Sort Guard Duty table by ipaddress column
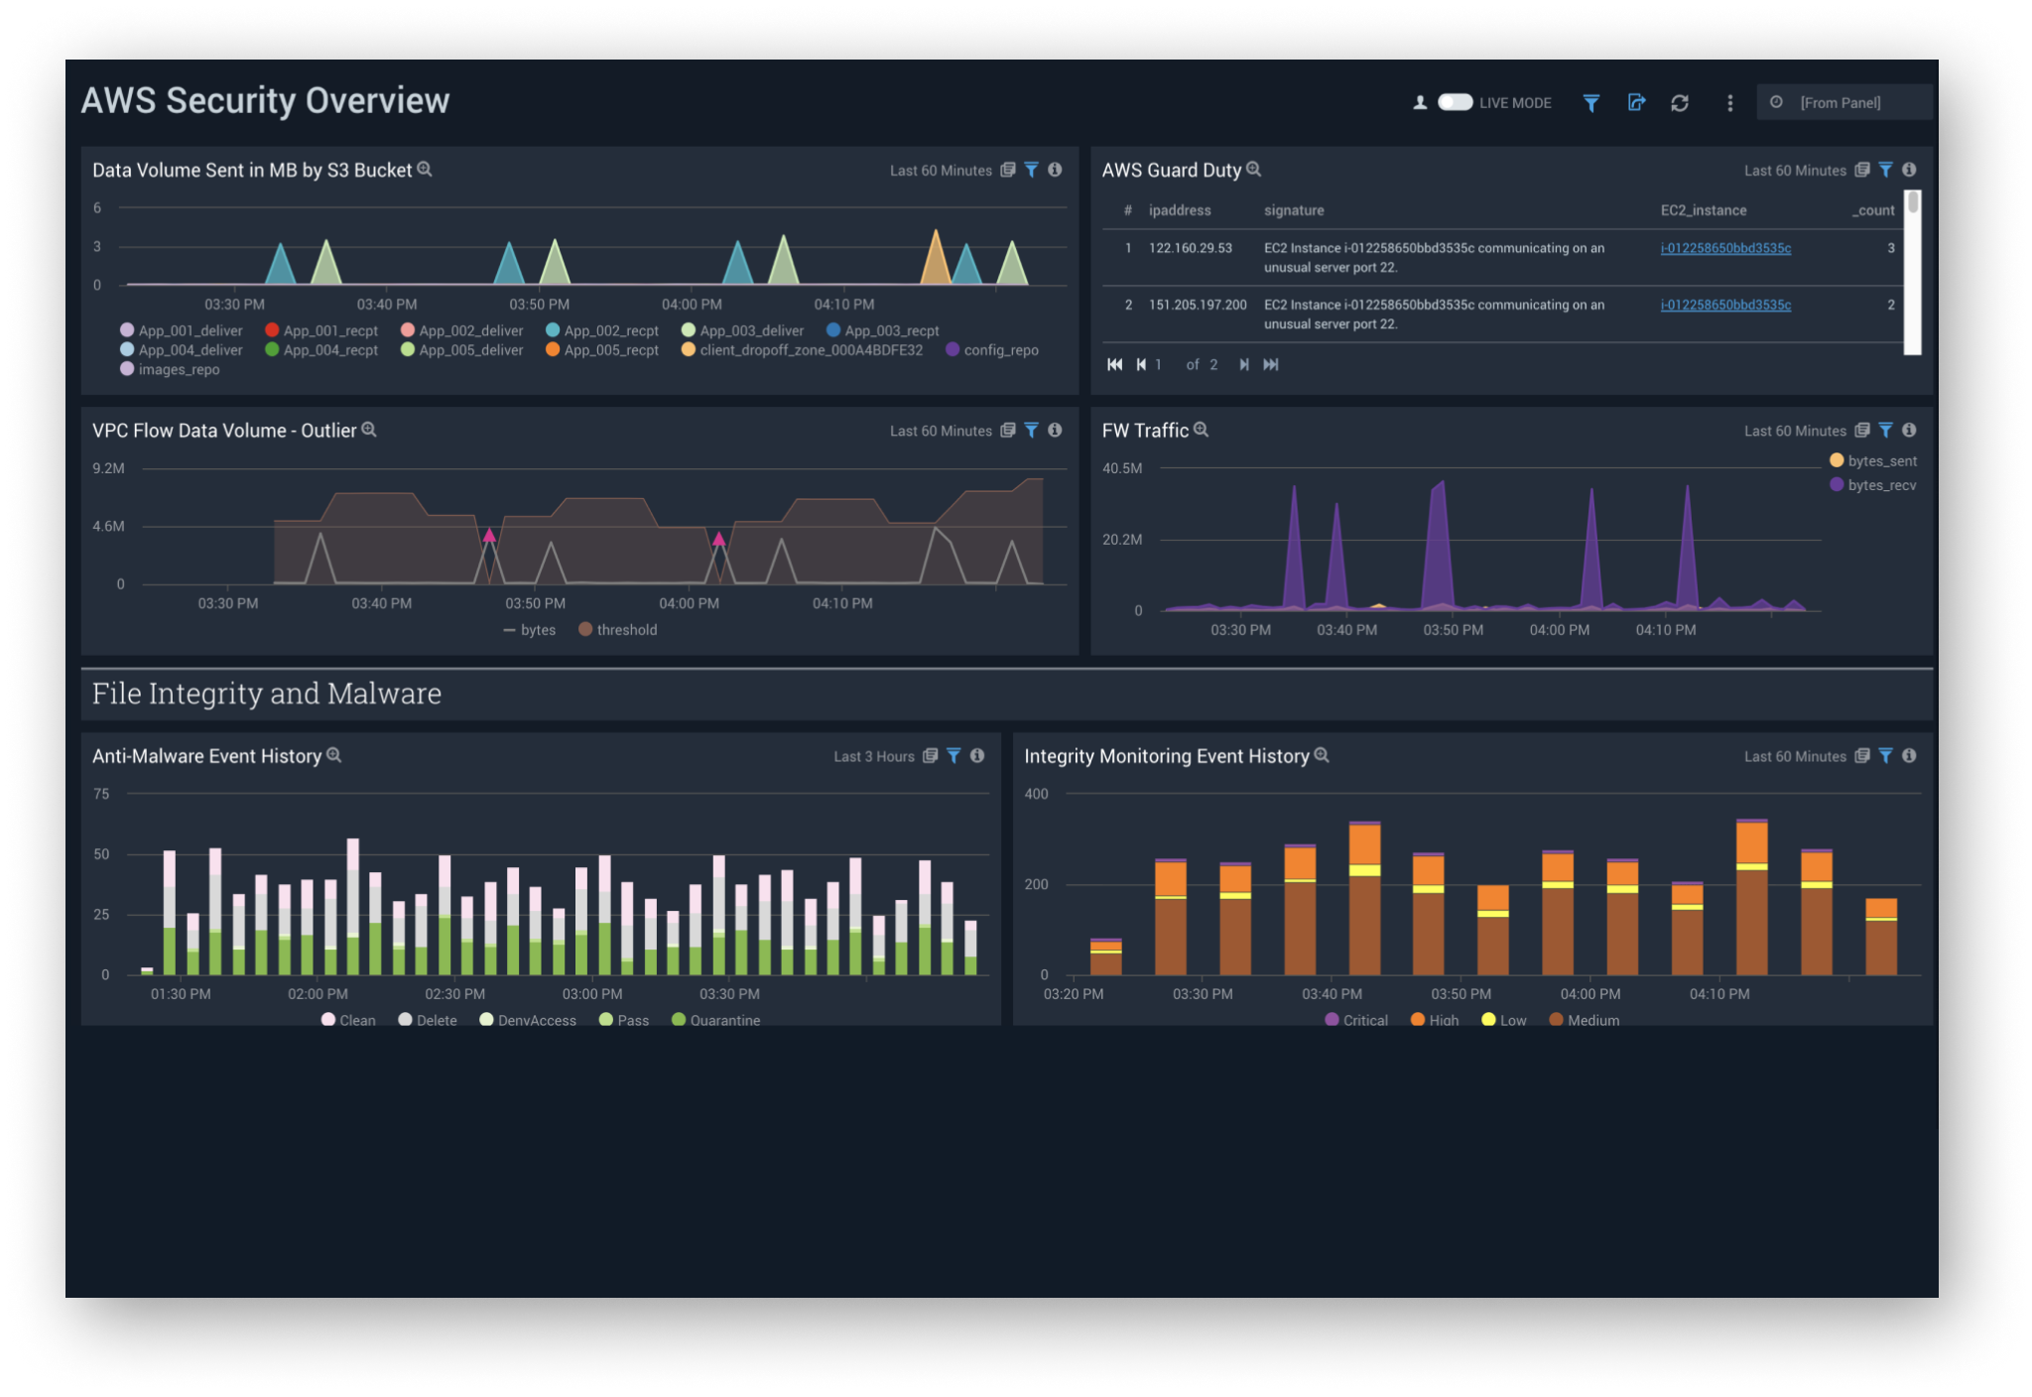Image resolution: width=2032 pixels, height=1397 pixels. (x=1180, y=210)
